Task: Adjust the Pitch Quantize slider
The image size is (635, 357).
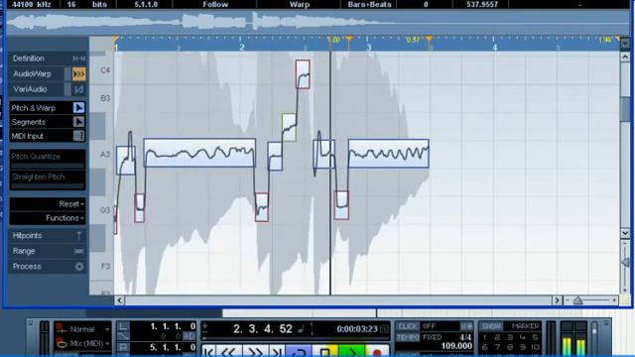Action: click(x=48, y=166)
